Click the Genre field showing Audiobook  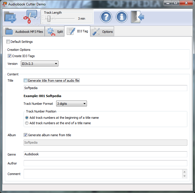tap(105, 154)
